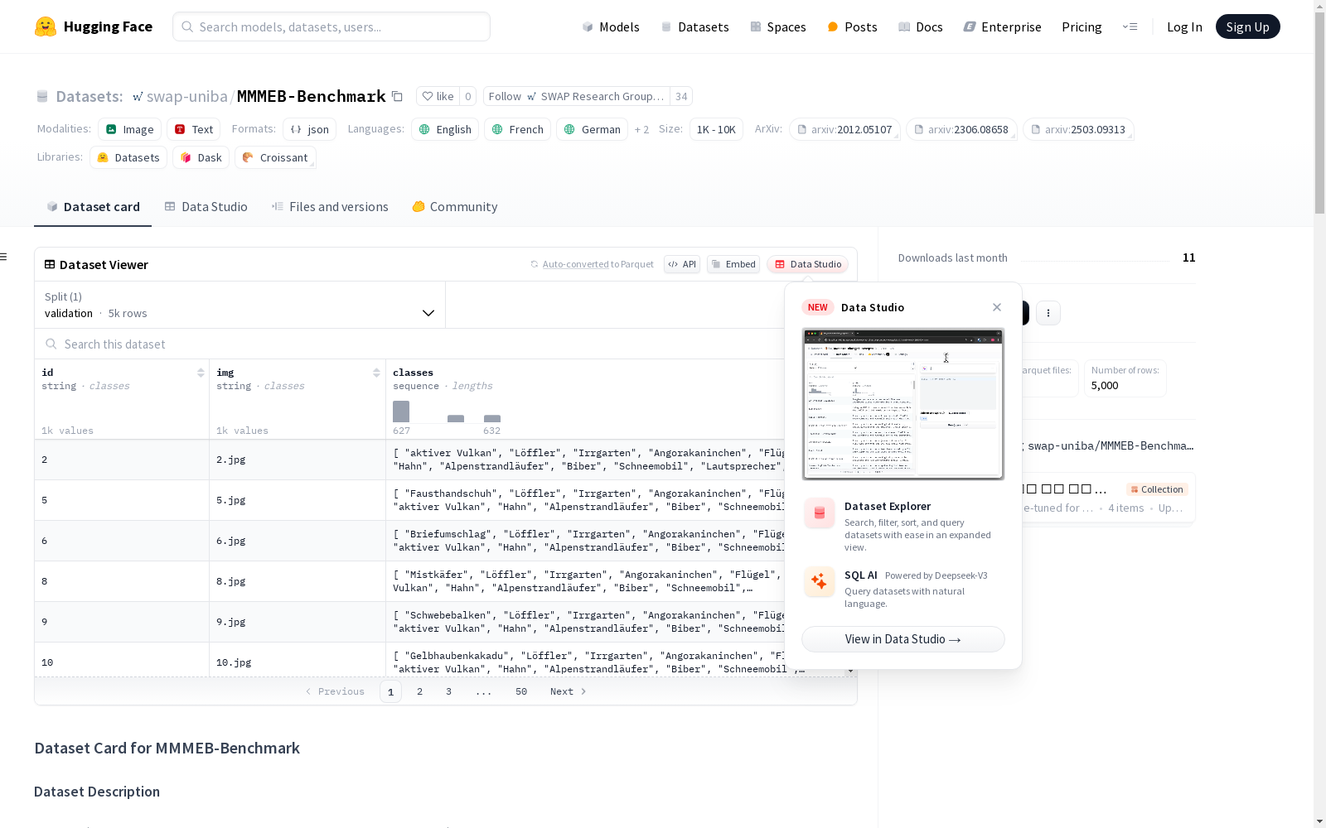Image resolution: width=1326 pixels, height=828 pixels.
Task: Select the Croissant library tag
Action: tap(275, 157)
